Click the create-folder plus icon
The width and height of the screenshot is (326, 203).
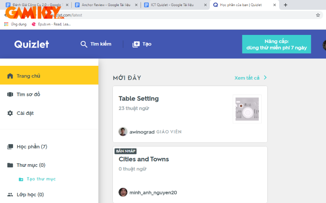pos(21,179)
